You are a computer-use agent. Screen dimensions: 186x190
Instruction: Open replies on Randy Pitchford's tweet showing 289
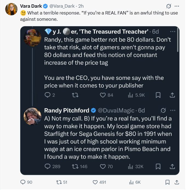tap(52, 166)
